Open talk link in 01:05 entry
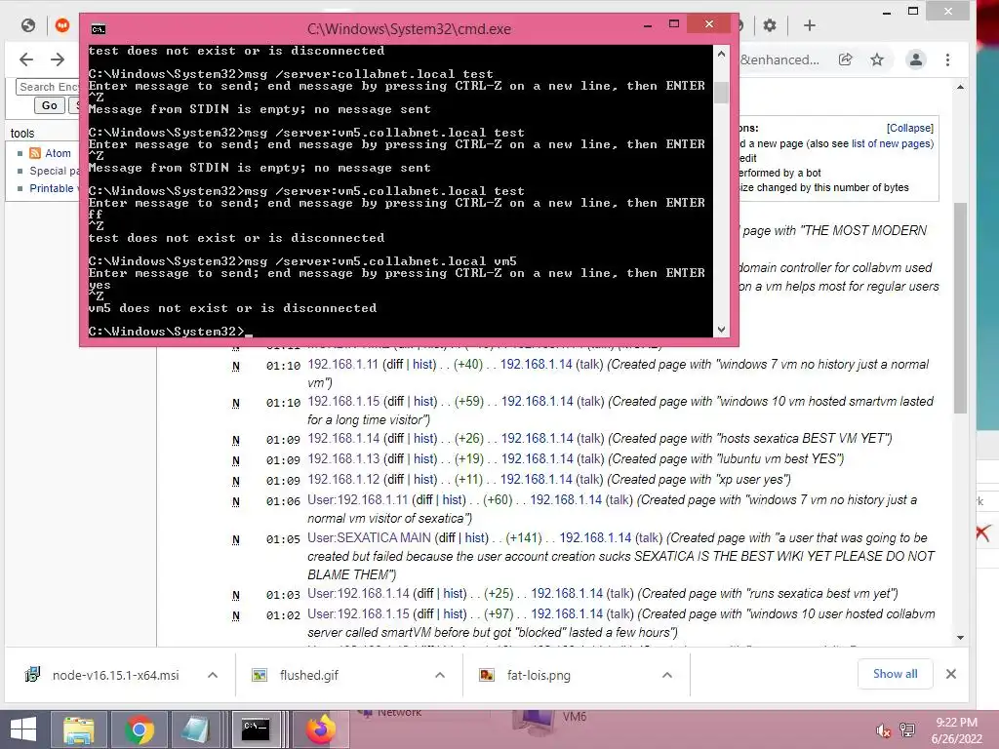This screenshot has height=749, width=999. point(649,537)
